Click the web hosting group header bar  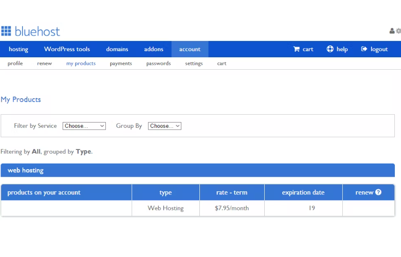coord(198,170)
